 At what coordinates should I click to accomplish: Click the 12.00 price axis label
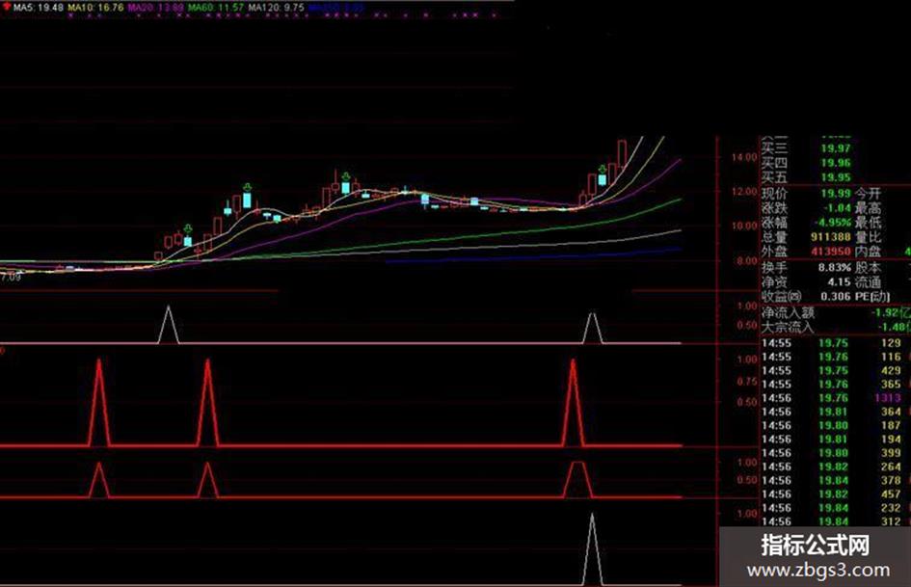[x=744, y=192]
